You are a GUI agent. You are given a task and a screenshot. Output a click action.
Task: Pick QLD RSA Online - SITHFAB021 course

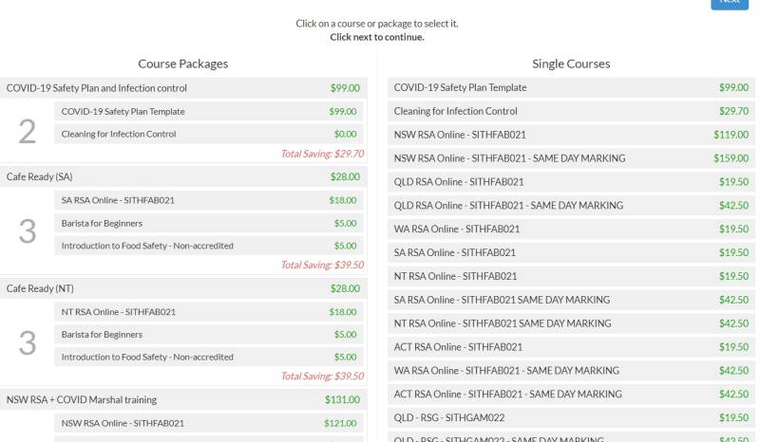pyautogui.click(x=570, y=182)
